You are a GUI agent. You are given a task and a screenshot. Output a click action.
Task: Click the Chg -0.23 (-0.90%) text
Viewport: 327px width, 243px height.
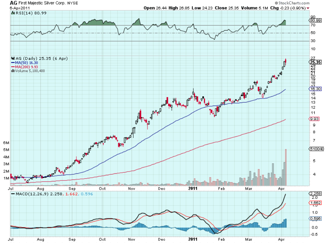click(288, 8)
